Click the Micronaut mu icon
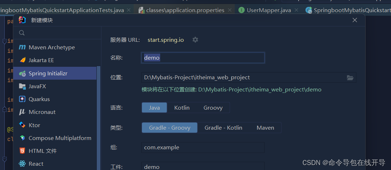 click(x=22, y=112)
